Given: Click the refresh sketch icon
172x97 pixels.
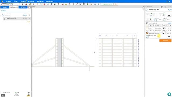Looking at the screenshot, I should click(x=144, y=9).
